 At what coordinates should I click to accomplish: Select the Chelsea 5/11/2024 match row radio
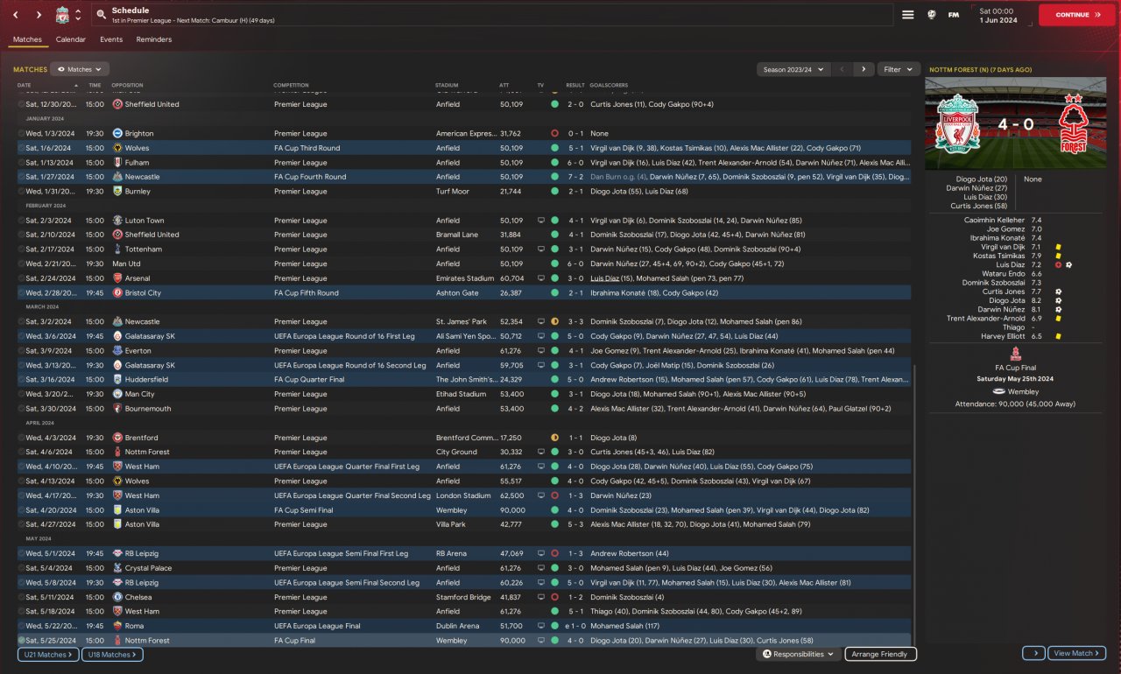click(21, 597)
